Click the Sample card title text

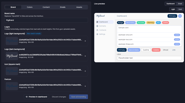pyautogui.click(x=123, y=28)
